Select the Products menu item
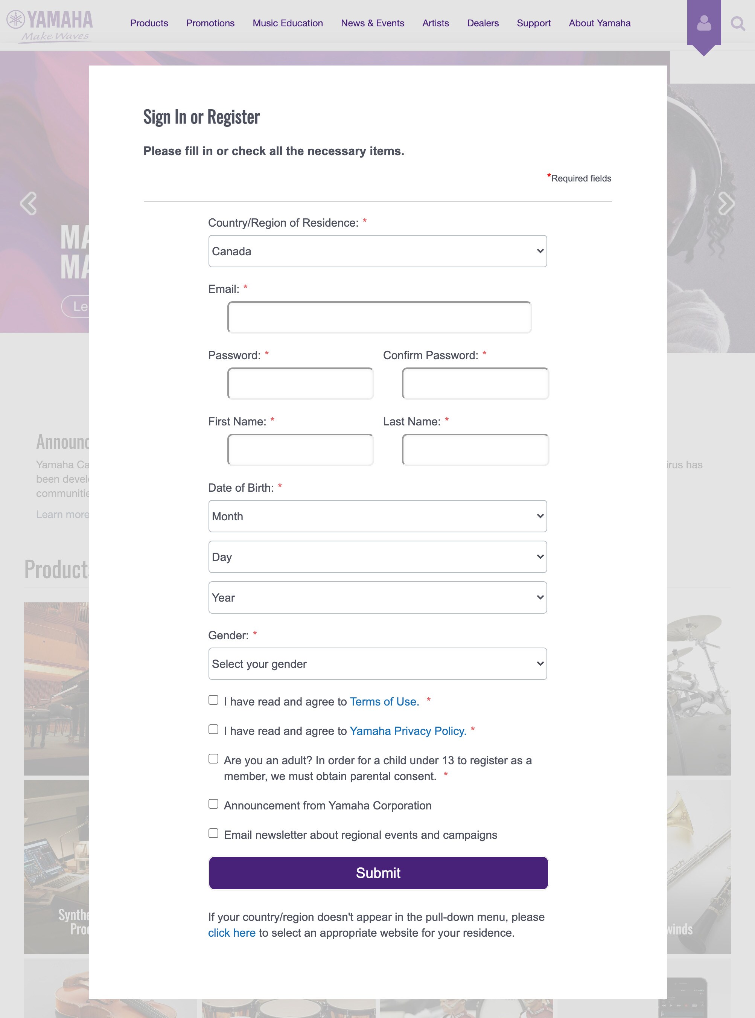Image resolution: width=755 pixels, height=1018 pixels. [x=149, y=23]
